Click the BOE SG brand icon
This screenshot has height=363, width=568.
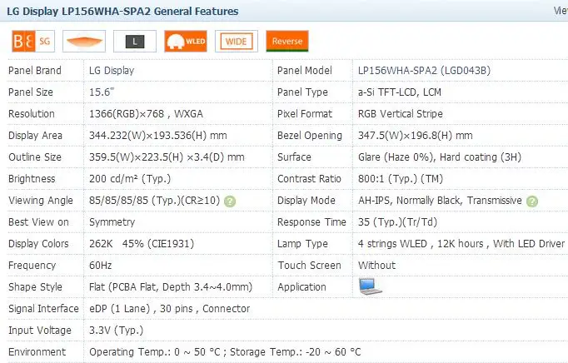point(33,42)
